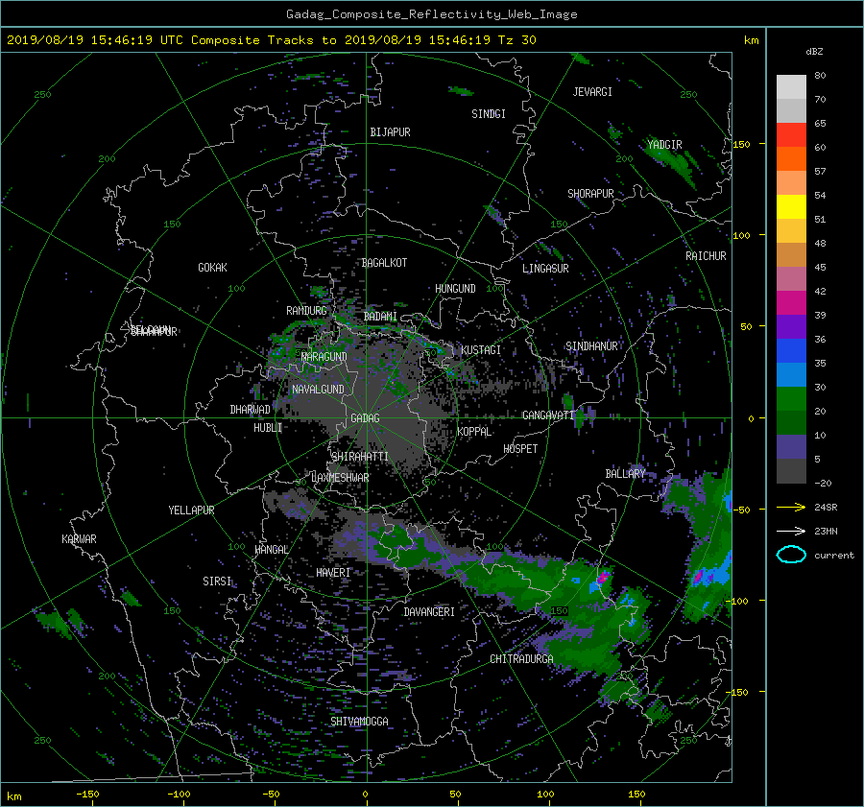This screenshot has height=807, width=864.
Task: Click the YELLAPUR city label
Action: [191, 510]
